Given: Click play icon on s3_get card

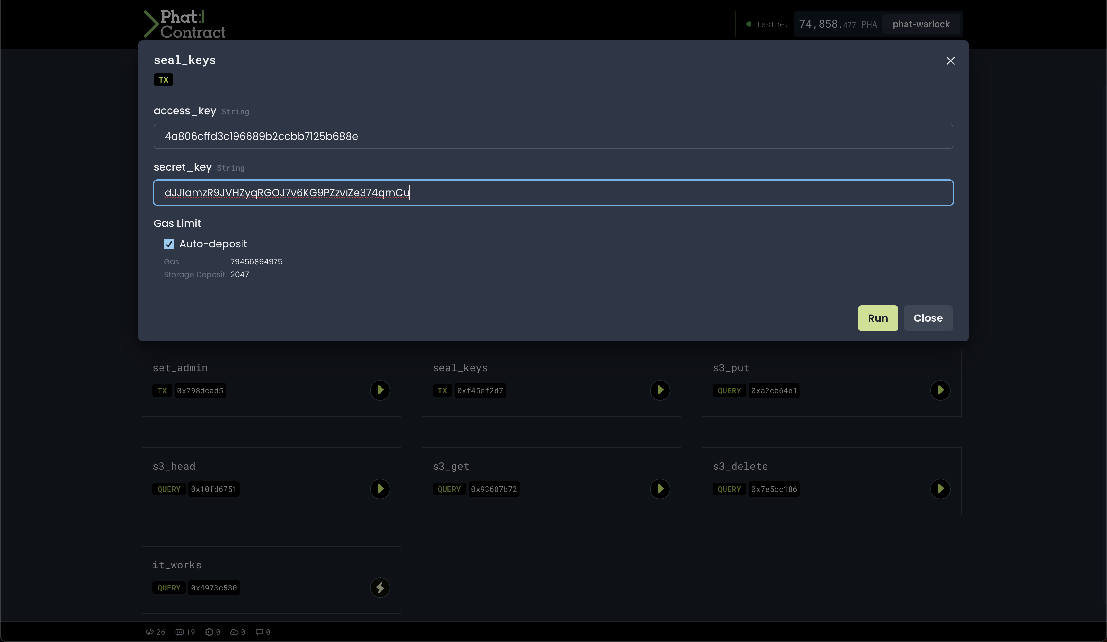Looking at the screenshot, I should coord(660,489).
